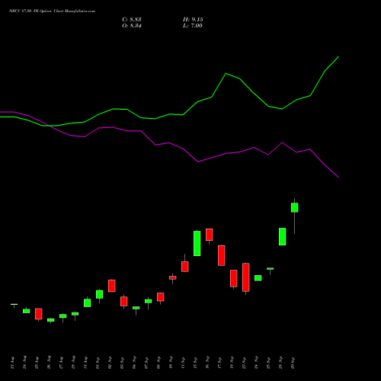
Task: Click the last green candle on 29 Sep
Action: (x=295, y=207)
